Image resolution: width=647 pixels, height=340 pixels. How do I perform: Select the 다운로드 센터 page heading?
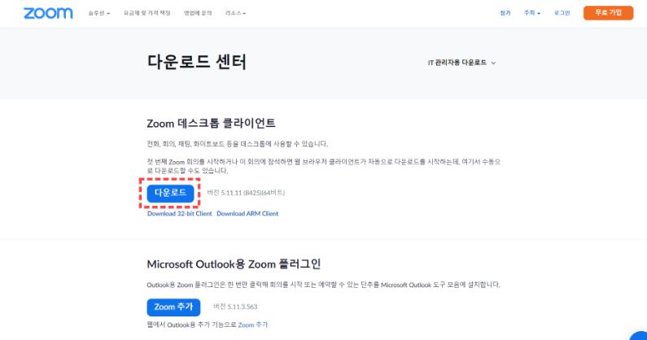(197, 62)
